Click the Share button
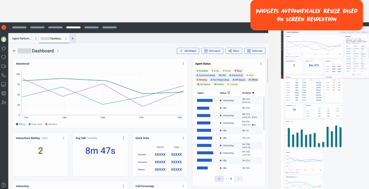 click(x=234, y=51)
